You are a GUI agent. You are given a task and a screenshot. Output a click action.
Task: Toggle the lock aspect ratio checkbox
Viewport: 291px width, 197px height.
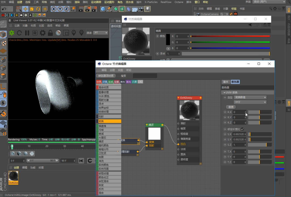[242, 129]
